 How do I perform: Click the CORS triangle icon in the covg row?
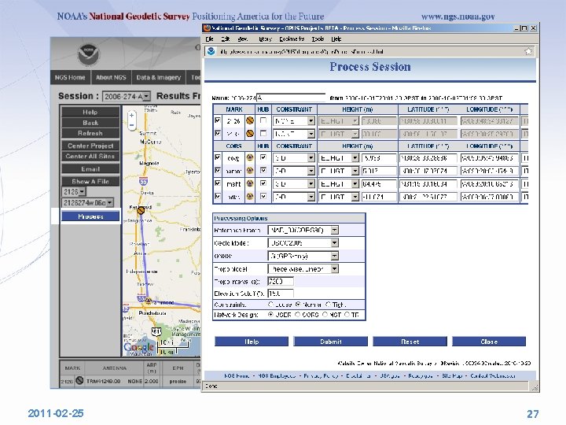point(250,158)
